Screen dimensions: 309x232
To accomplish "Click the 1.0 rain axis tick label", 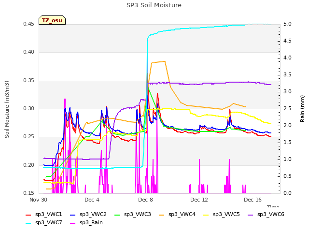I will tap(287, 159).
